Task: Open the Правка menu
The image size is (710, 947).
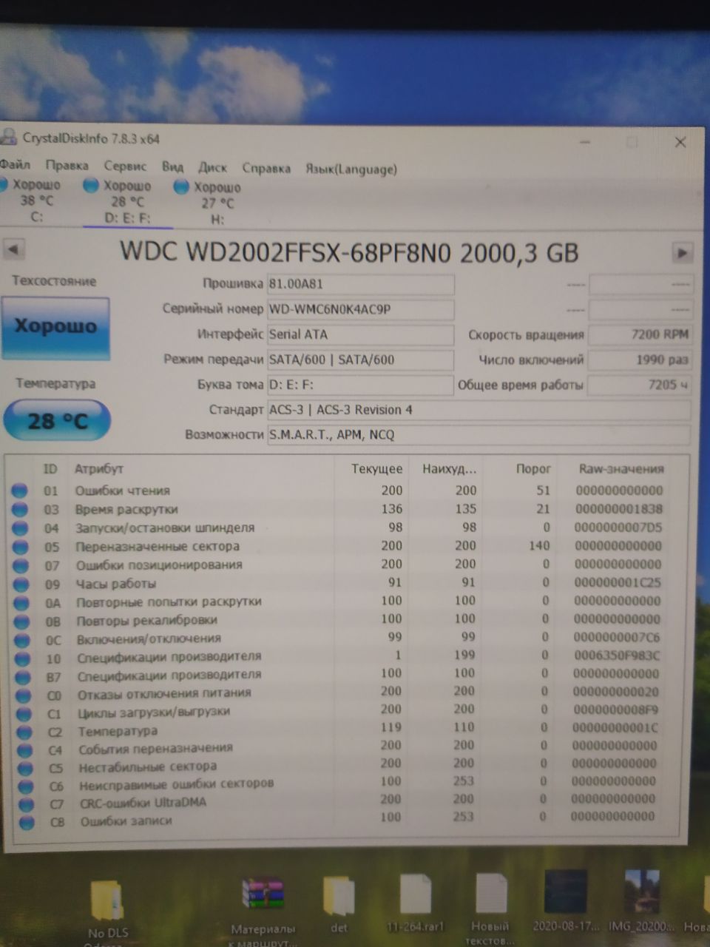Action: (x=67, y=166)
